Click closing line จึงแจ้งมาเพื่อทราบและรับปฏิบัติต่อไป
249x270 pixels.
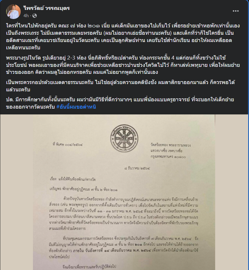coord(90,267)
